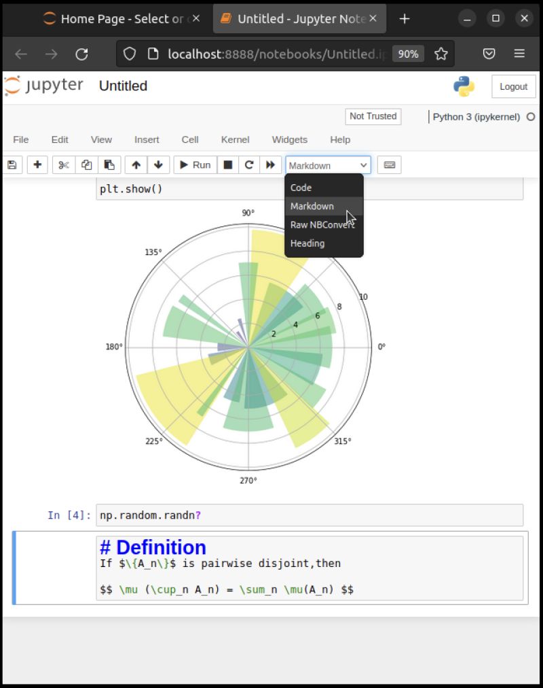Pick Heading from the cell type list
This screenshot has width=543, height=688.
(307, 243)
